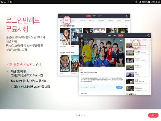The height and width of the screenshot is (121, 161).
Task: Tap the Sherlock poster thumbnail in preview
Action: [75, 37]
